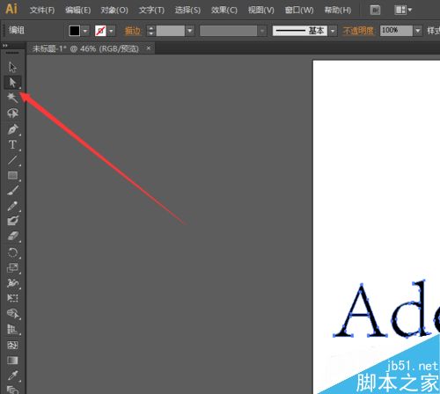Select the Perspective Grid tool
Screen dimensions: 440x394
pyautogui.click(x=12, y=329)
